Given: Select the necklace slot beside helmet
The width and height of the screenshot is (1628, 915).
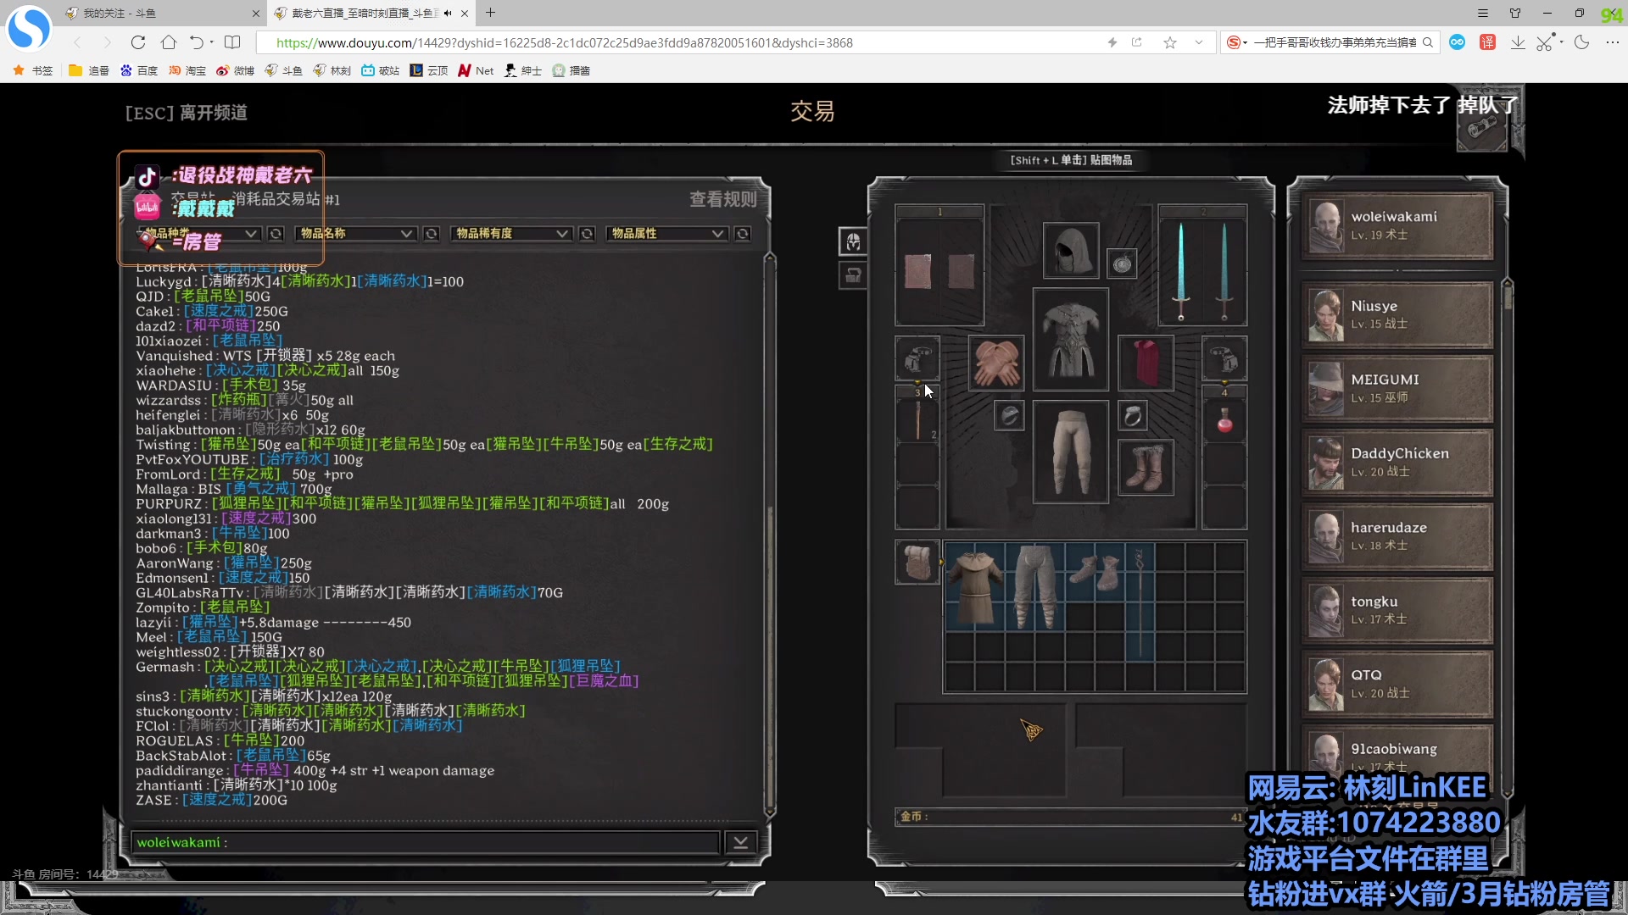Looking at the screenshot, I should coord(1122,264).
